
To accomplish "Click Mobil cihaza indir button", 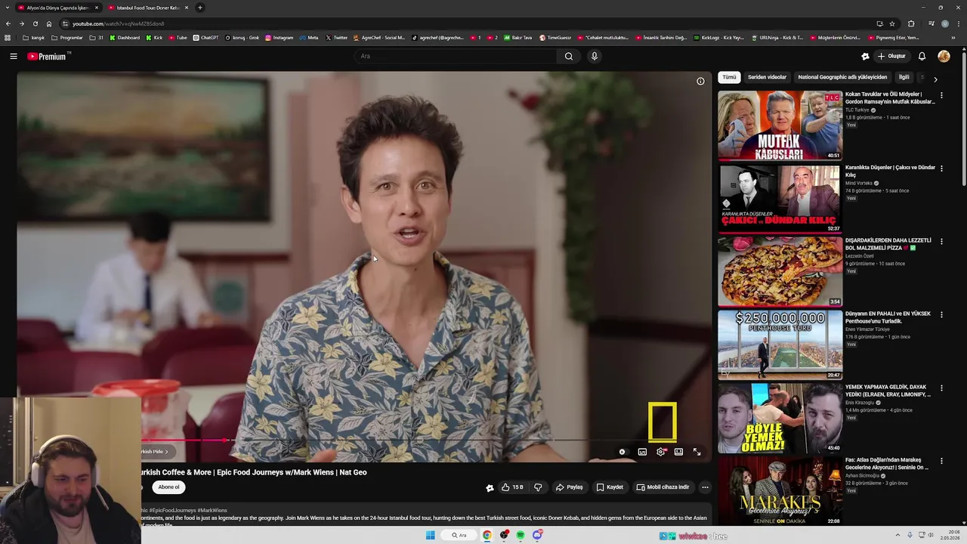I will click(663, 487).
